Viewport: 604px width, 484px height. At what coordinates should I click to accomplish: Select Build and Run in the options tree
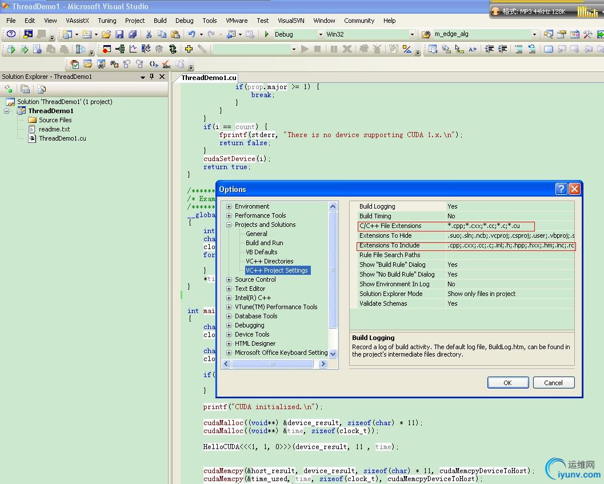click(264, 243)
